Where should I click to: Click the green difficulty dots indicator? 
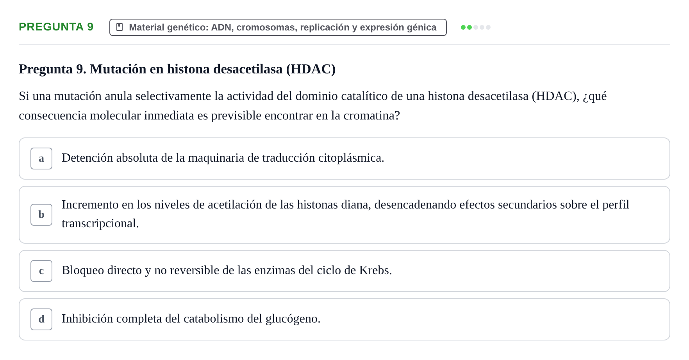[475, 27]
